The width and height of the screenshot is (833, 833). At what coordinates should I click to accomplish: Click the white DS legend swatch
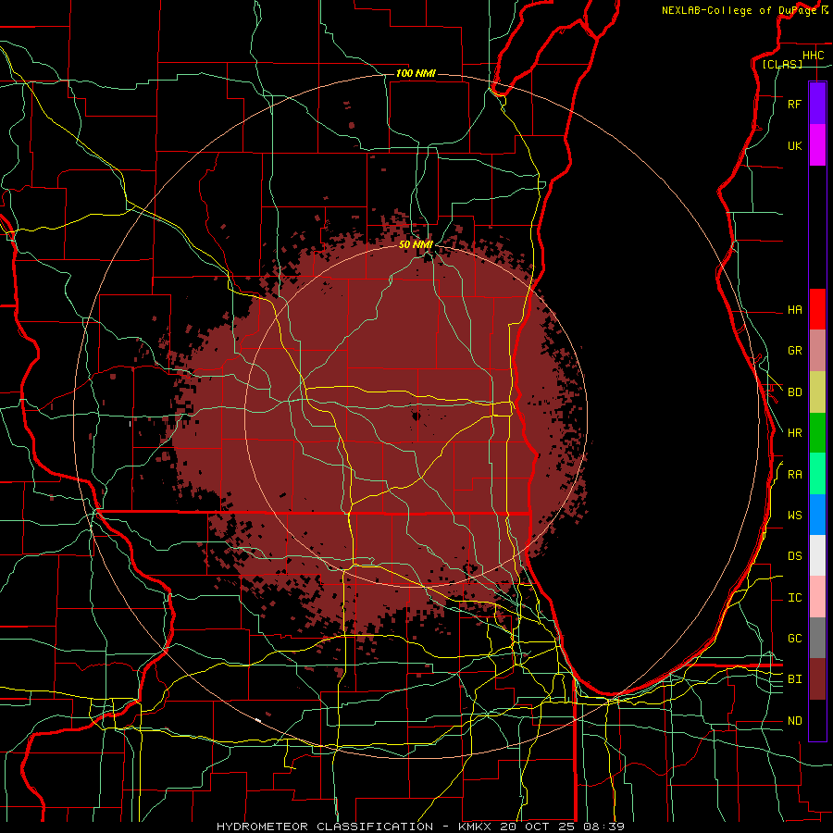pyautogui.click(x=817, y=555)
